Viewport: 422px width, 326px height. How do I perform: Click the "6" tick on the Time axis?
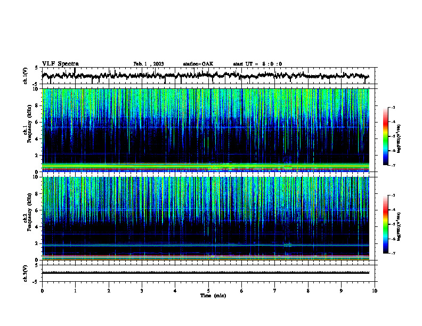click(241, 291)
